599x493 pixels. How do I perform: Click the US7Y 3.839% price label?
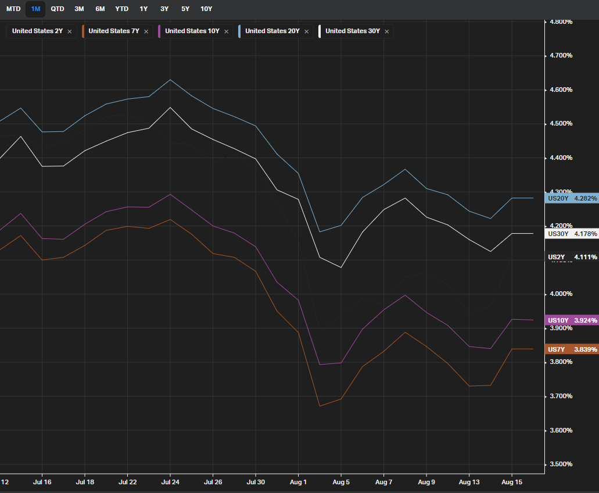tap(572, 349)
